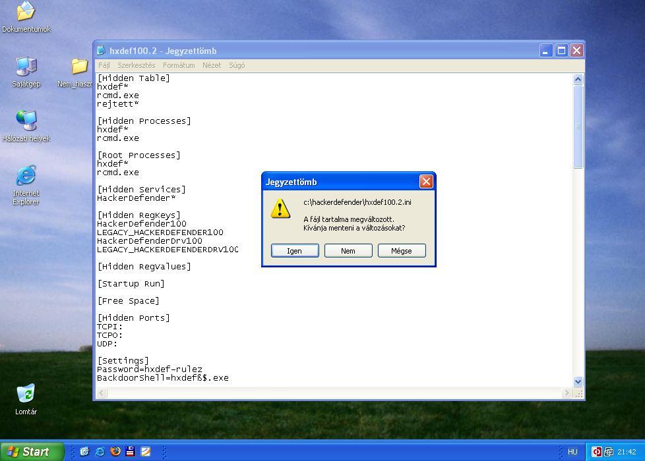Open the Formátum menu
This screenshot has height=461, width=645.
(179, 65)
